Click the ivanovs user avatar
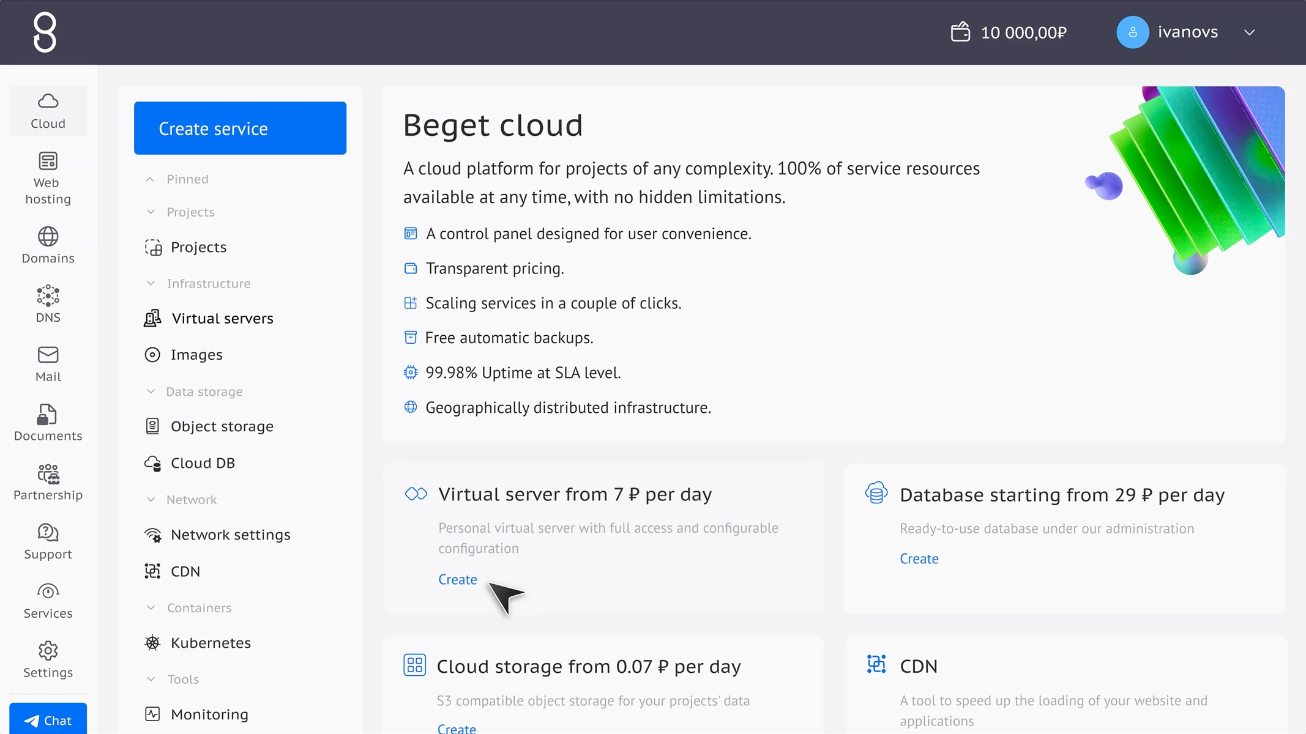This screenshot has height=734, width=1306. (1132, 32)
